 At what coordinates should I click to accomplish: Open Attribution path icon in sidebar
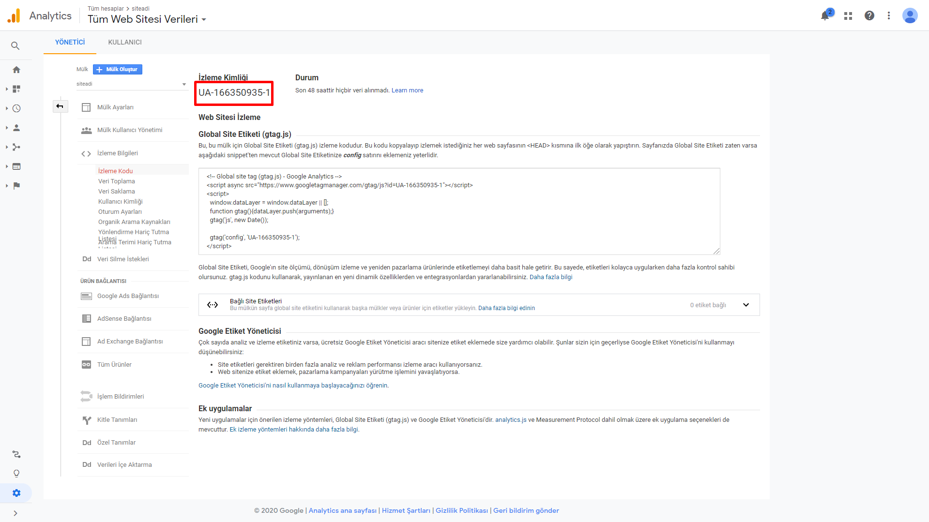pyautogui.click(x=16, y=454)
